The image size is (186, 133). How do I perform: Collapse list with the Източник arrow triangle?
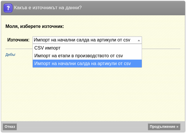pos(139,40)
